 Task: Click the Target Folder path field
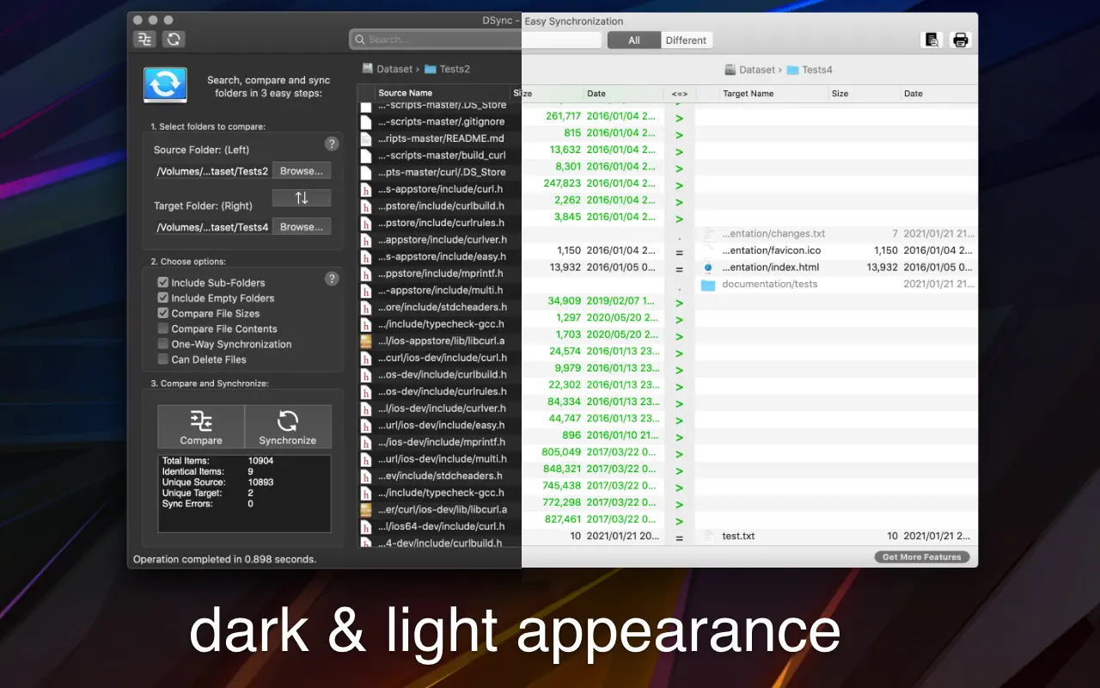[212, 227]
